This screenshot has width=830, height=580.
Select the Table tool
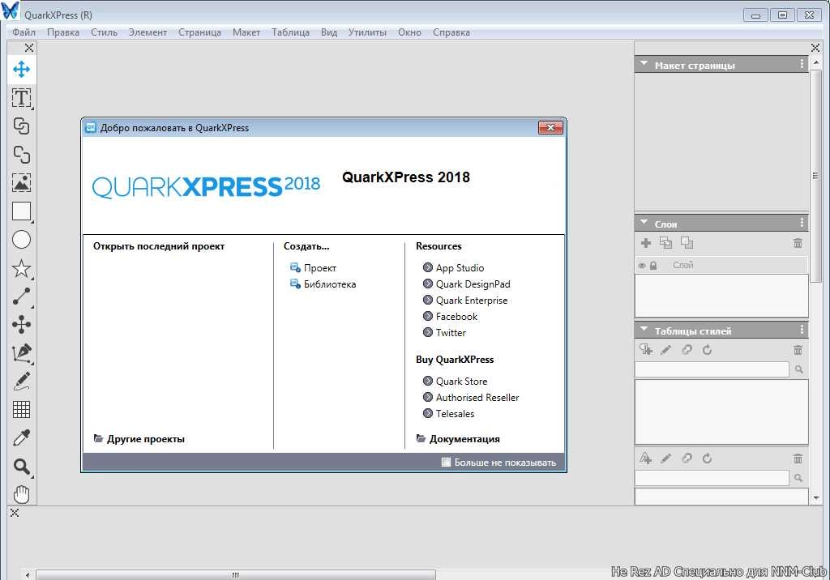click(x=21, y=409)
